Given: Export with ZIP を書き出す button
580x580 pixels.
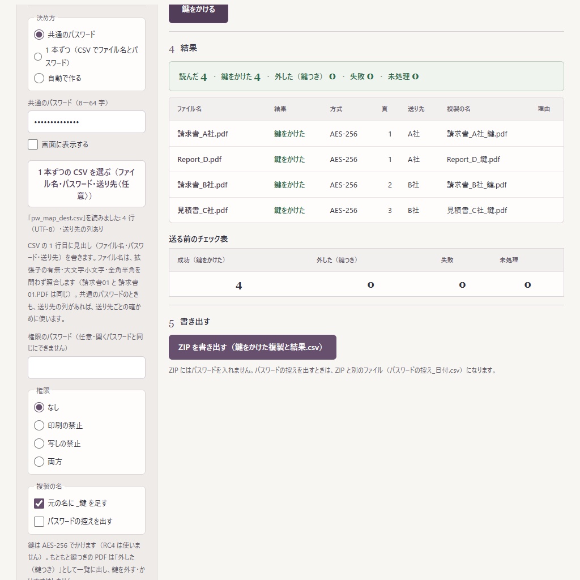Looking at the screenshot, I should (252, 347).
